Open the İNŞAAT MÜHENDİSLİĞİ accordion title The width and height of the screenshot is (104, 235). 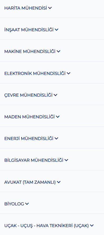click(x=29, y=30)
